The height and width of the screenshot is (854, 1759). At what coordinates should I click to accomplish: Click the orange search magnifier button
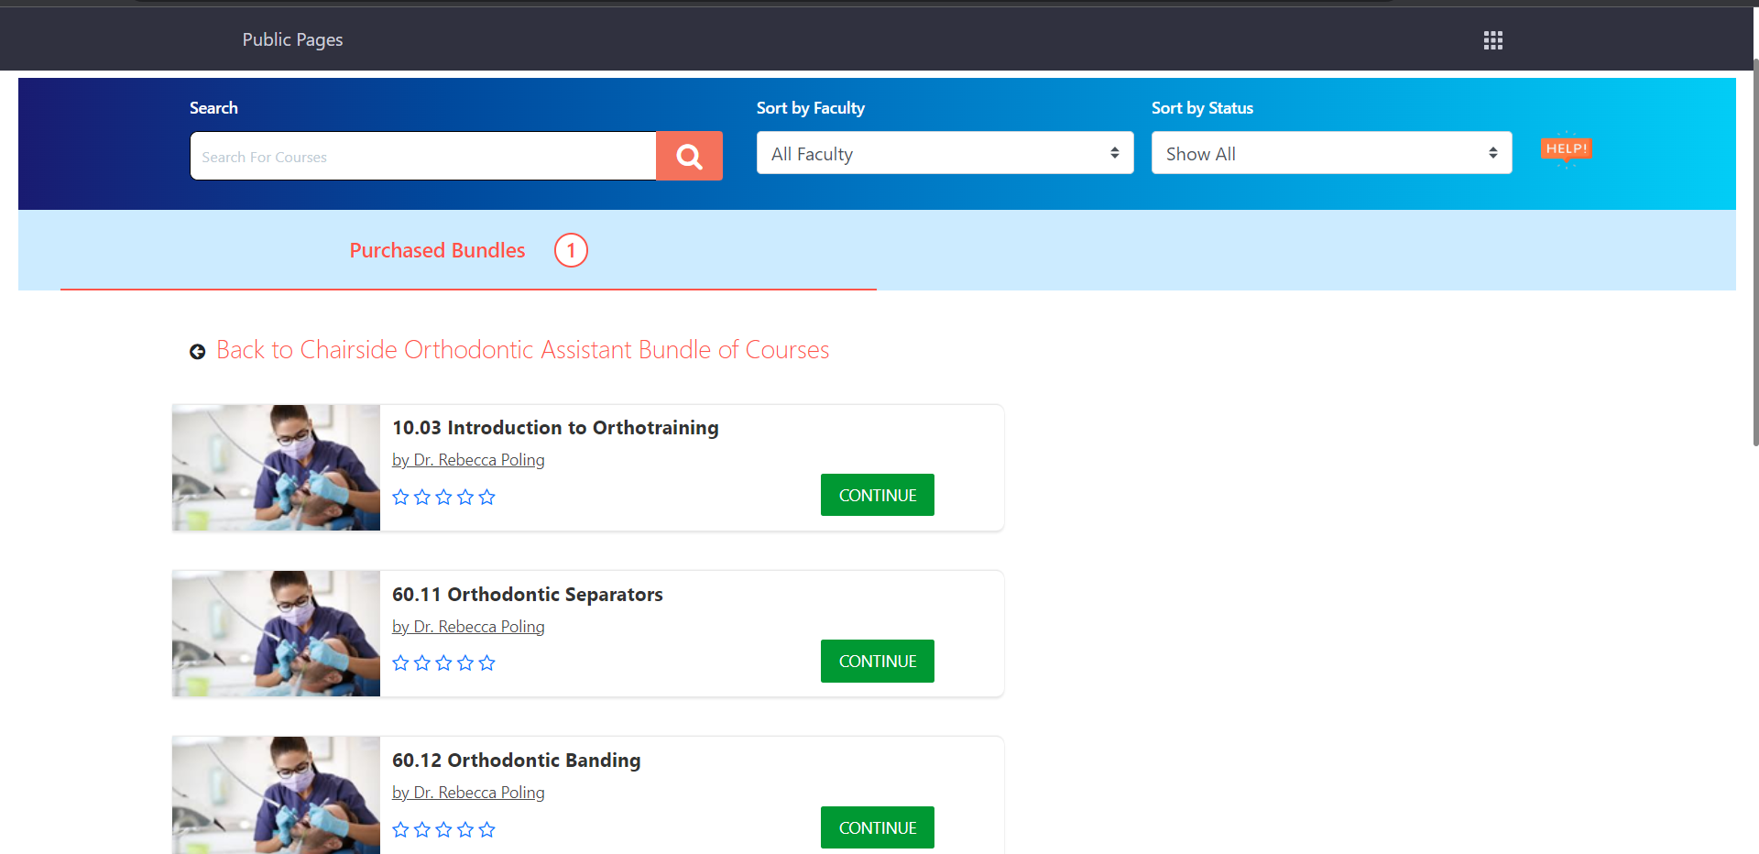689,157
